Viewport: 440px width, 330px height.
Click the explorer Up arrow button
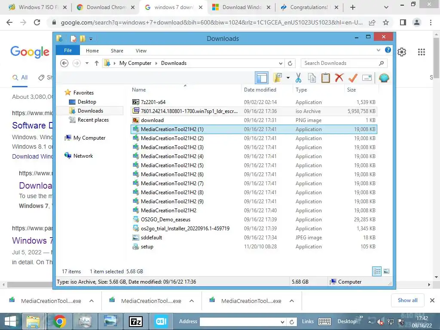point(97,63)
